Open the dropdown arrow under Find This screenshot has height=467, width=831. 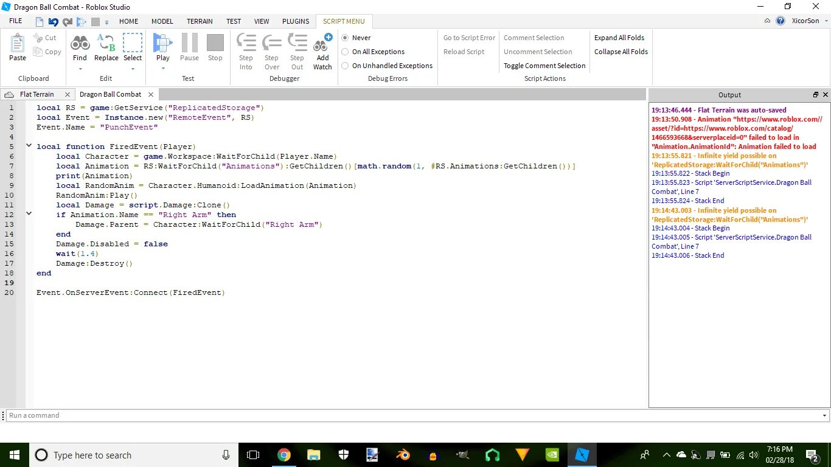click(80, 69)
